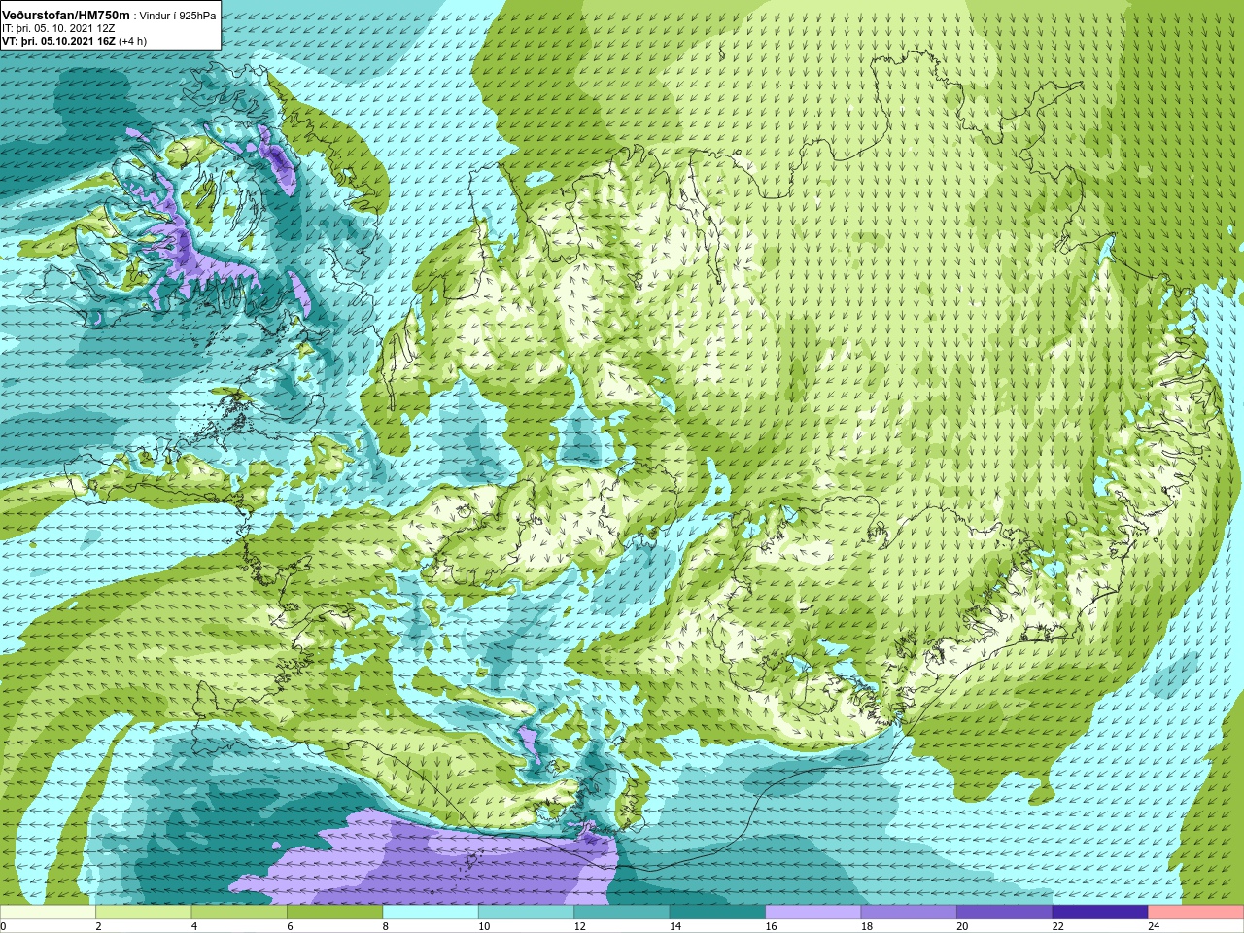Click the pink above-24 legend swatch
This screenshot has width=1244, height=933.
[x=1196, y=913]
